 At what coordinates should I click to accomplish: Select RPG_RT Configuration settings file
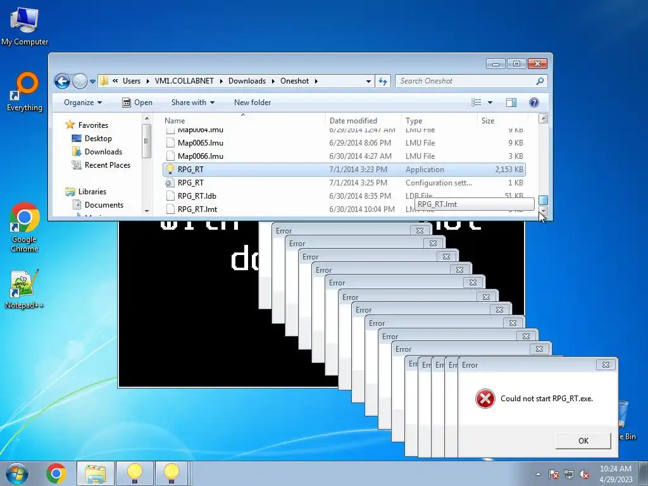[x=344, y=183]
